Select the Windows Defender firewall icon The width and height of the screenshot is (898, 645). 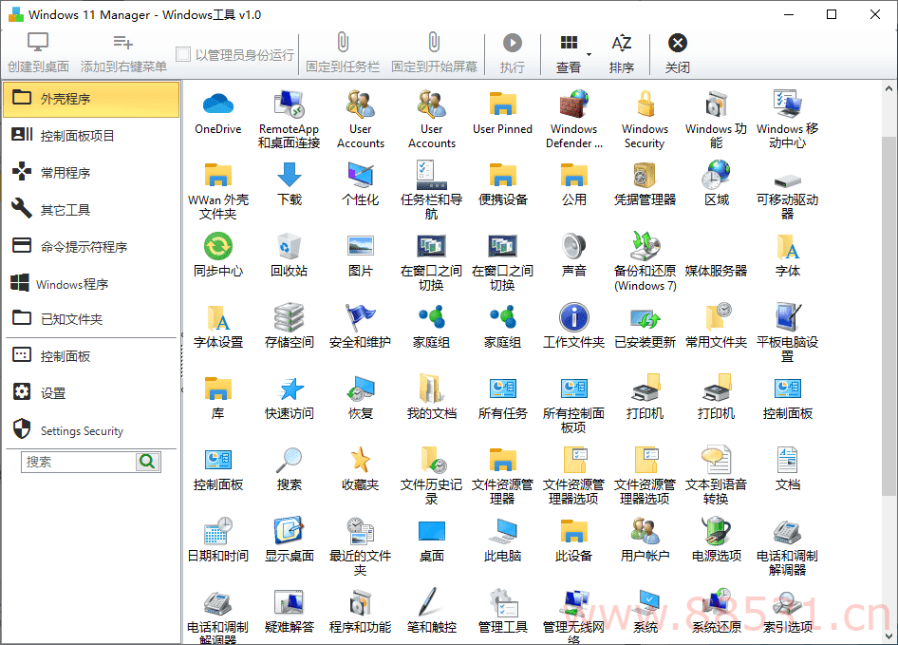pos(573,104)
